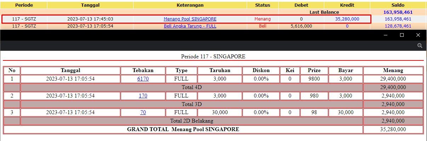This screenshot has width=427, height=141.
Task: Open the Menang Pool SINGAPORE link
Action: pos(190,19)
